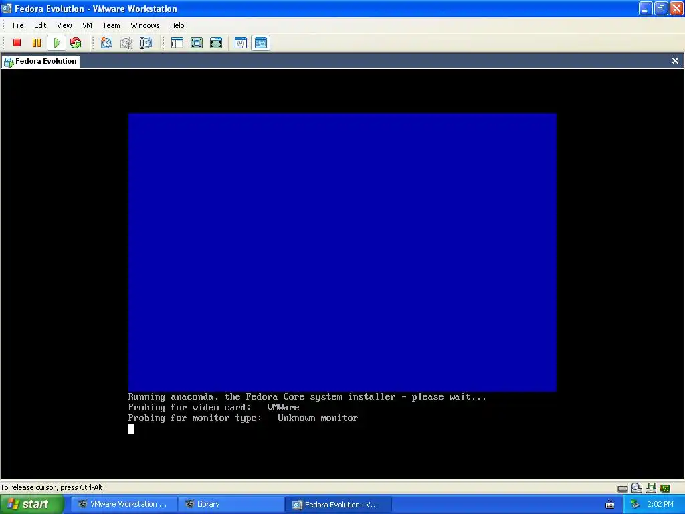685x514 pixels.
Task: Restore down the VMware Workstation window
Action: (x=660, y=8)
